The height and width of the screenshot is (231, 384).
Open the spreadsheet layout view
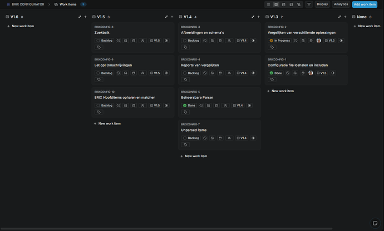tap(292, 4)
